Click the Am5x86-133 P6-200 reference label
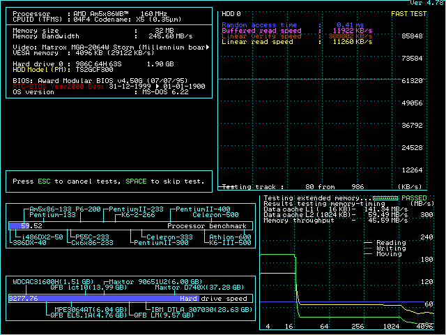The width and height of the screenshot is (446, 335). click(x=66, y=209)
